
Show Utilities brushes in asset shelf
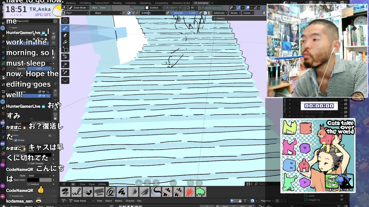coord(102,184)
